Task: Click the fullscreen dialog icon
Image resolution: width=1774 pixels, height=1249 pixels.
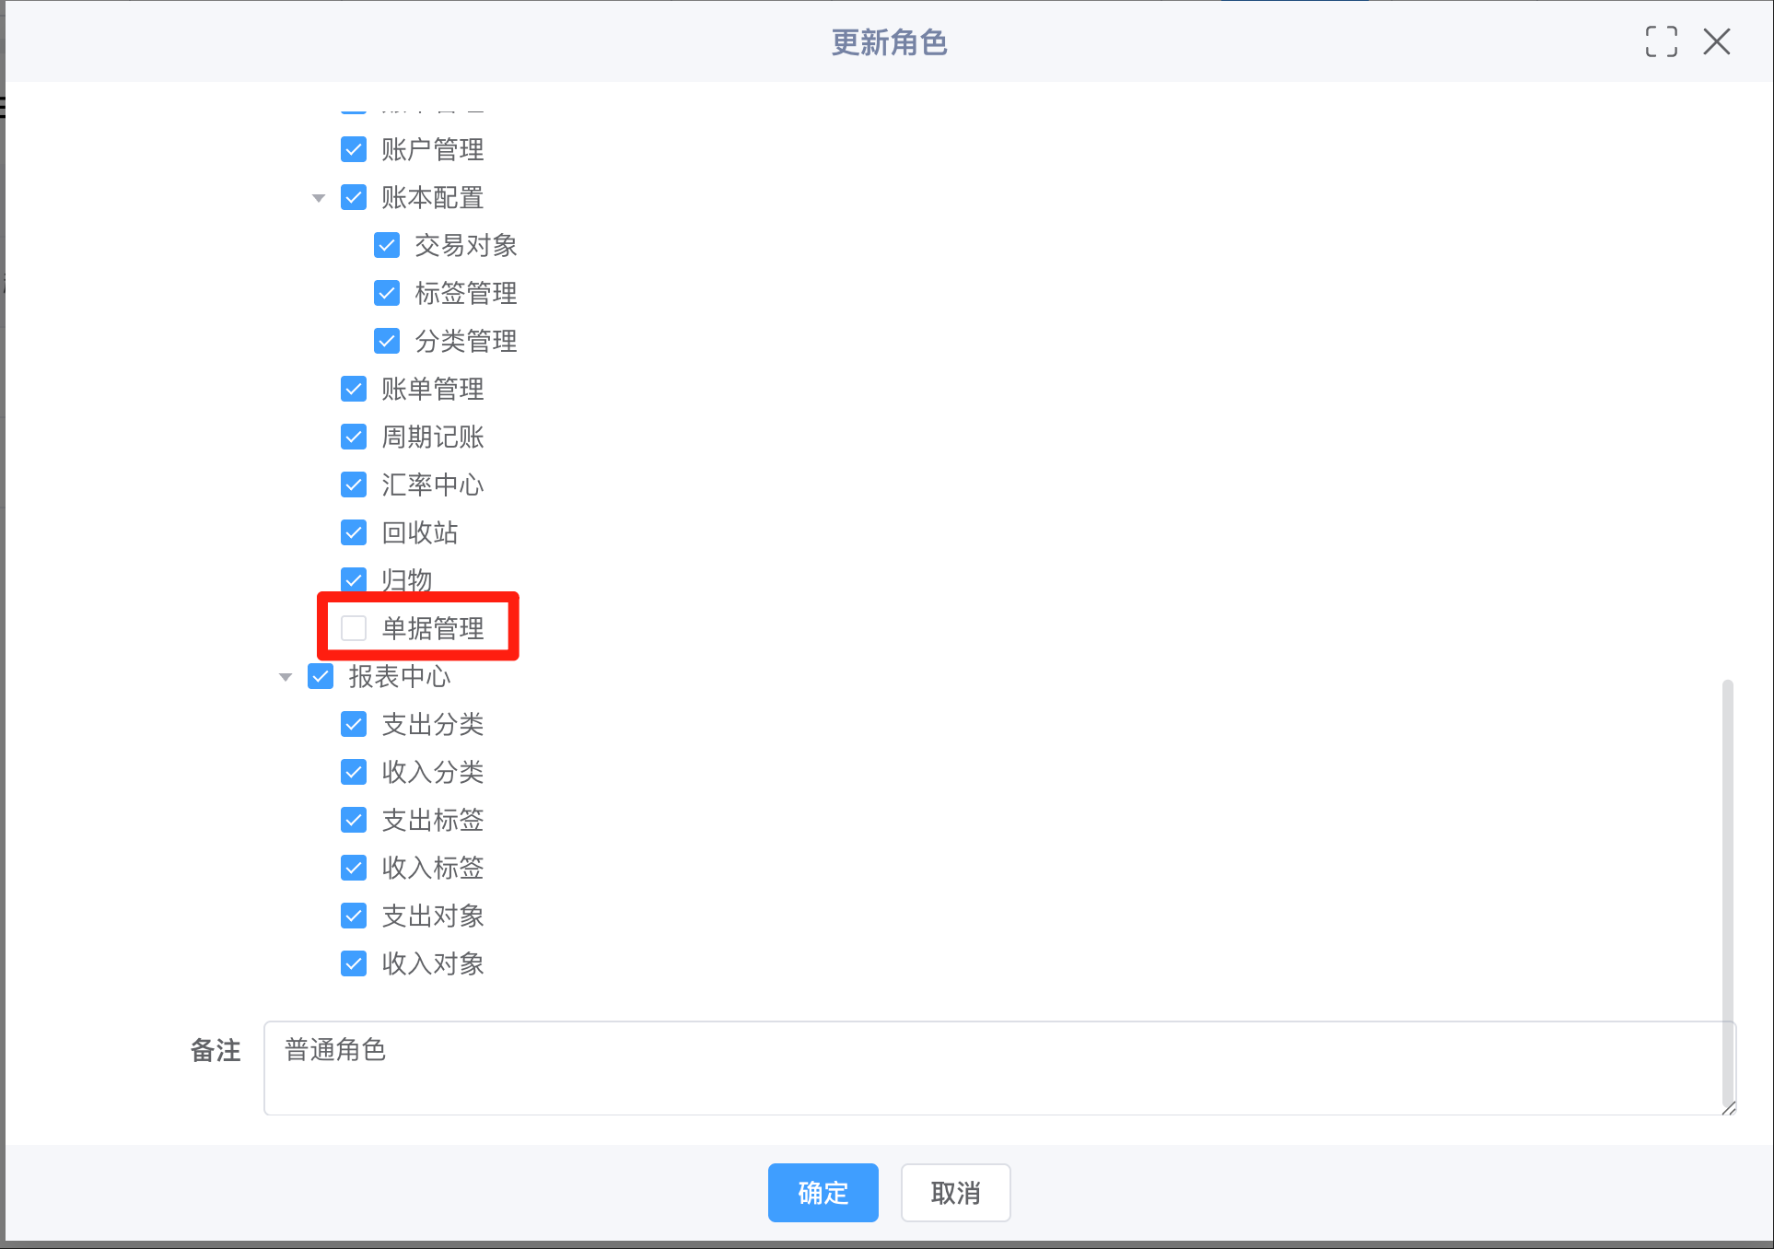Action: 1661,41
